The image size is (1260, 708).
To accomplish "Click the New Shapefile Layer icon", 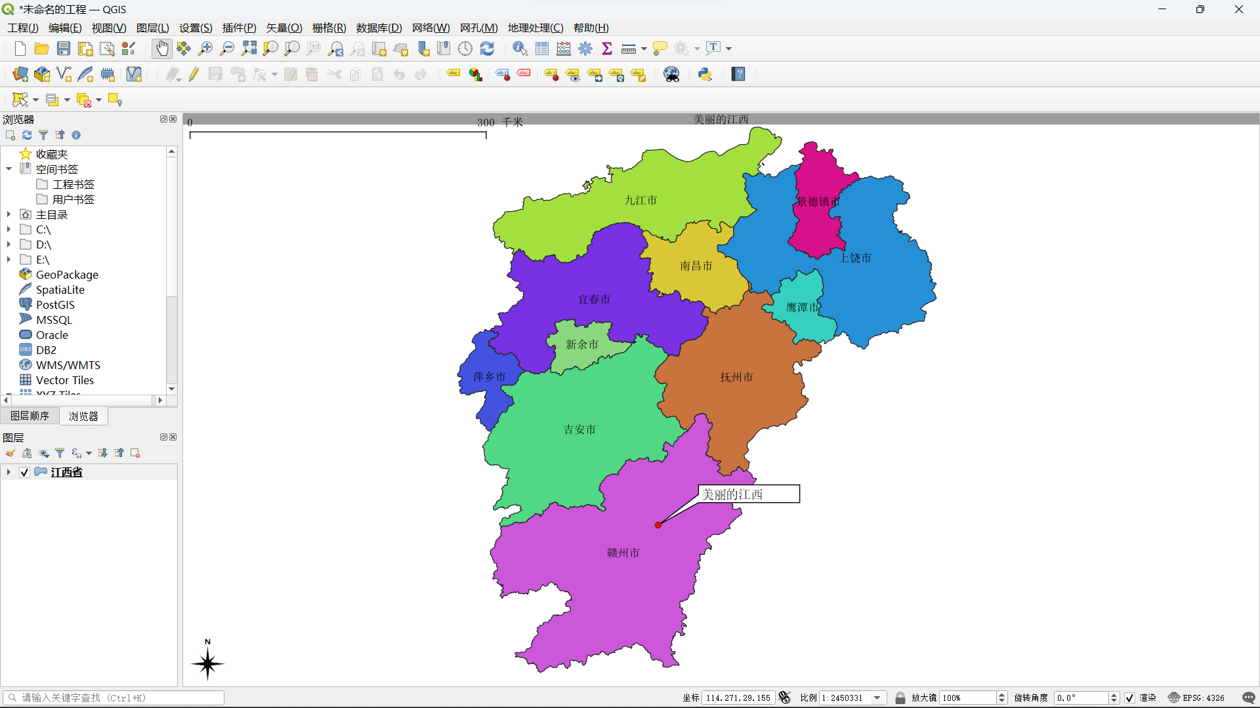I will click(x=64, y=74).
